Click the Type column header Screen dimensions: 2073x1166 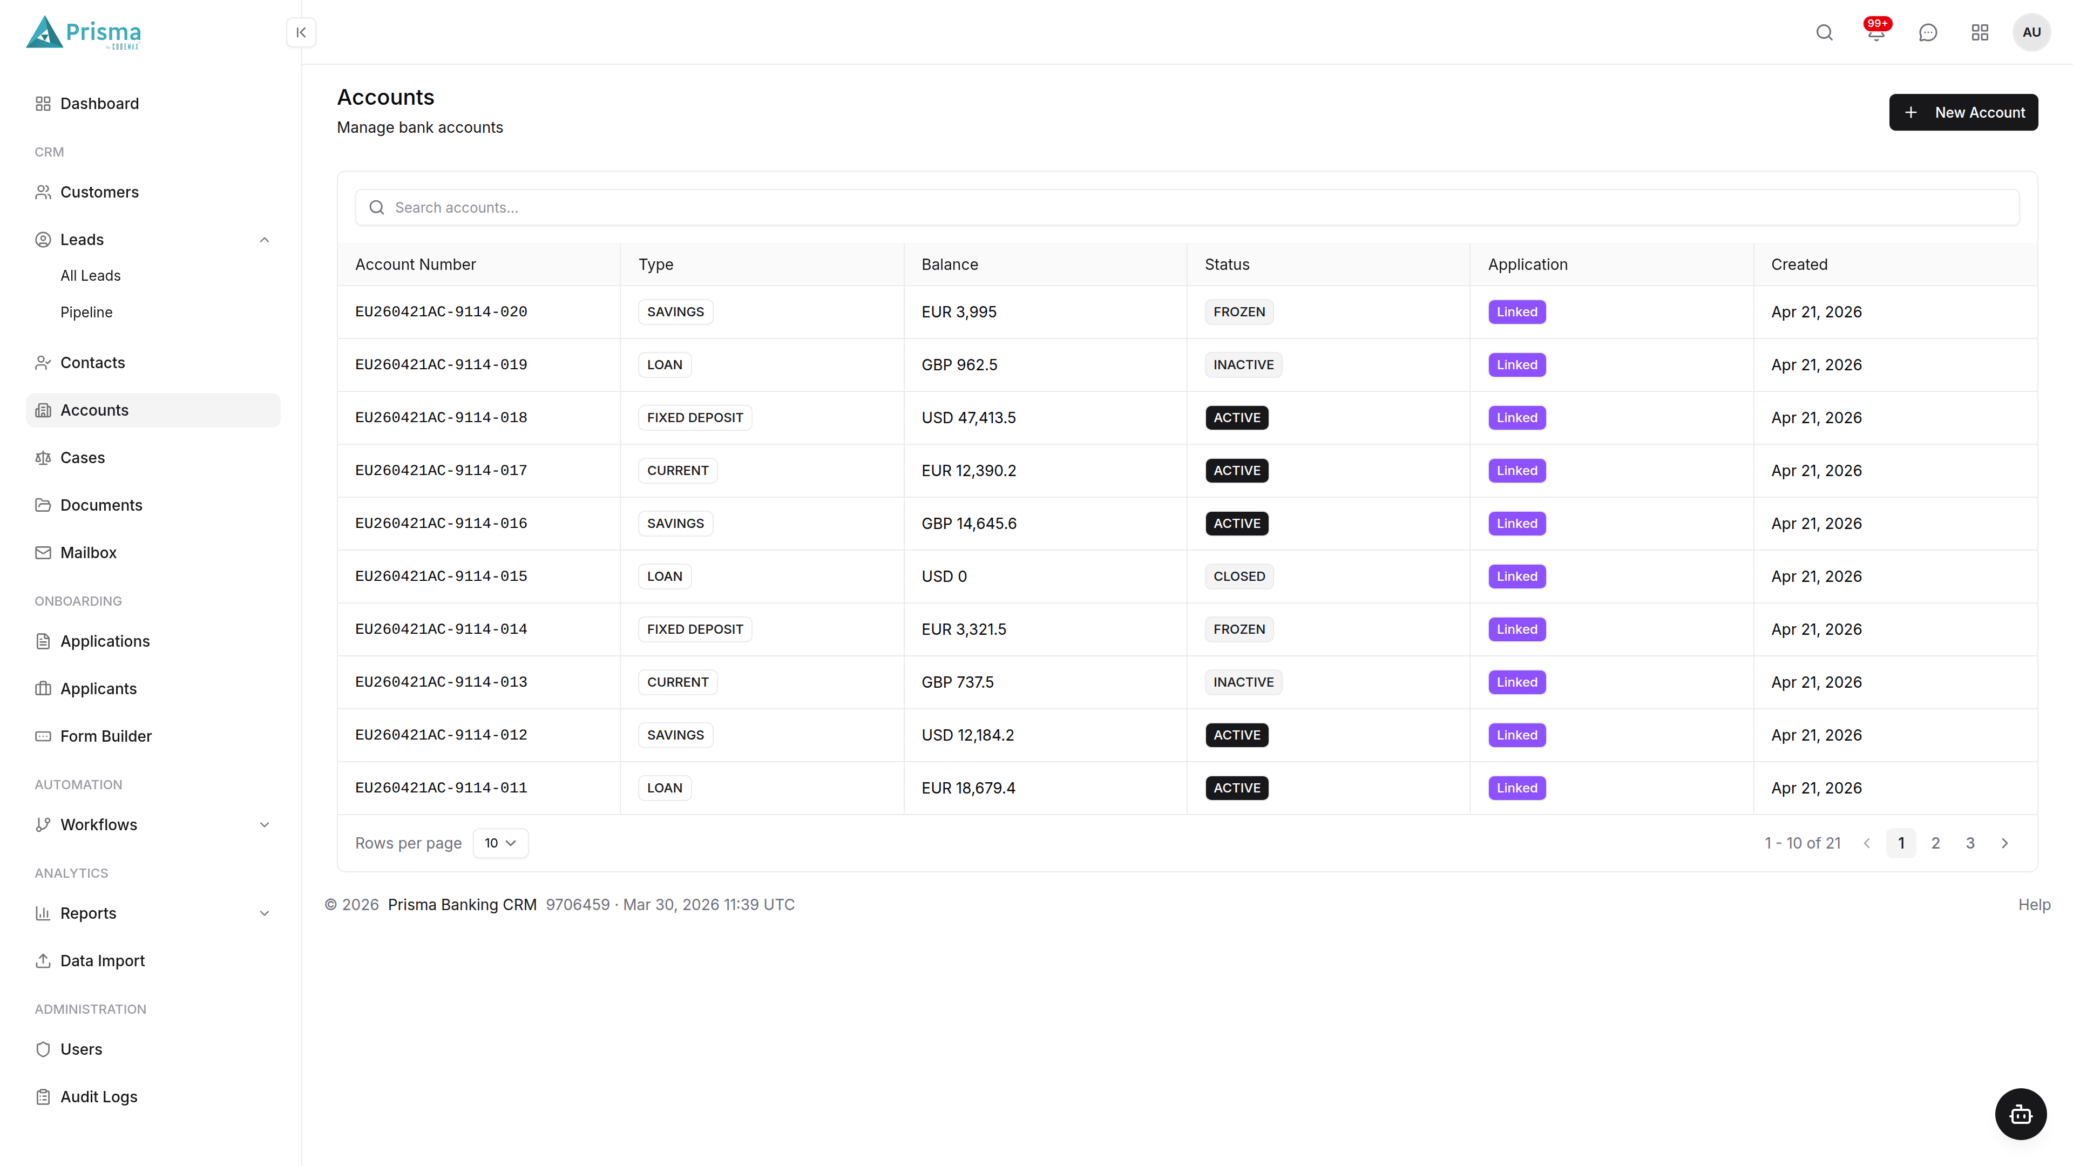tap(656, 265)
